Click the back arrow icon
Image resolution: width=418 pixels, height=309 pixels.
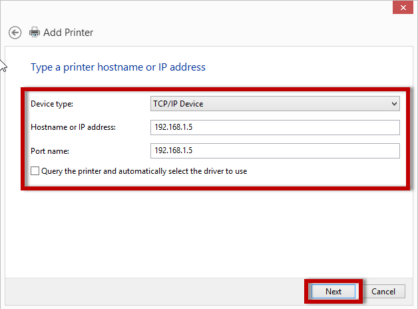click(x=15, y=32)
